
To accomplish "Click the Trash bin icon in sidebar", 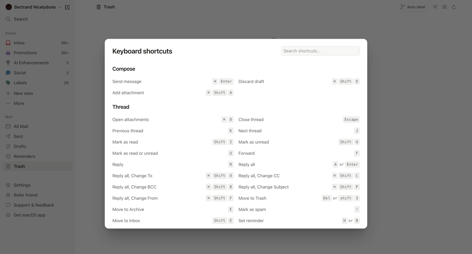I will pyautogui.click(x=8, y=166).
